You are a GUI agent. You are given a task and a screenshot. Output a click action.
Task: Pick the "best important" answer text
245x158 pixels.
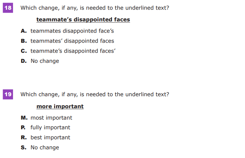tap(50, 138)
